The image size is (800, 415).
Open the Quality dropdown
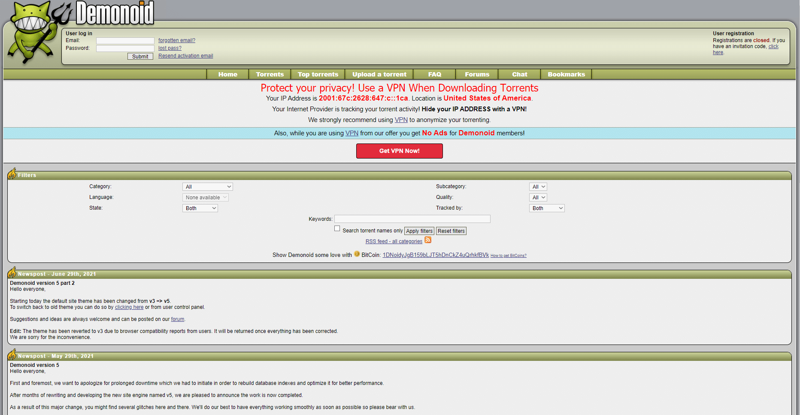pyautogui.click(x=538, y=197)
